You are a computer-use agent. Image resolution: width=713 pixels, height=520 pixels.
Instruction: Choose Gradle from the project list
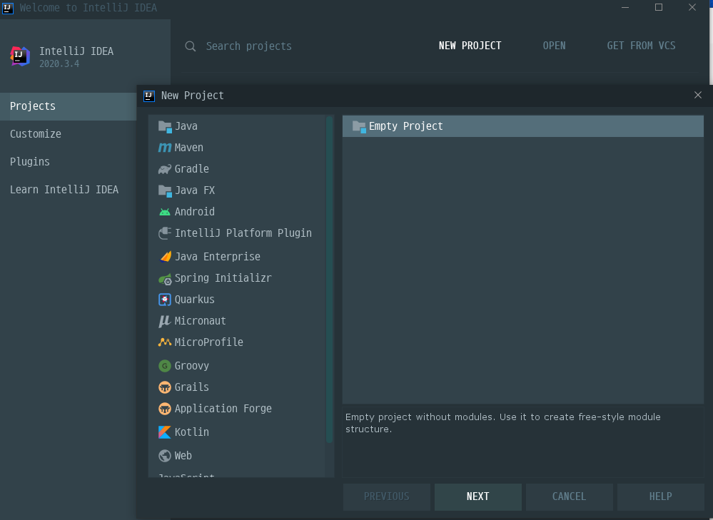236,169
